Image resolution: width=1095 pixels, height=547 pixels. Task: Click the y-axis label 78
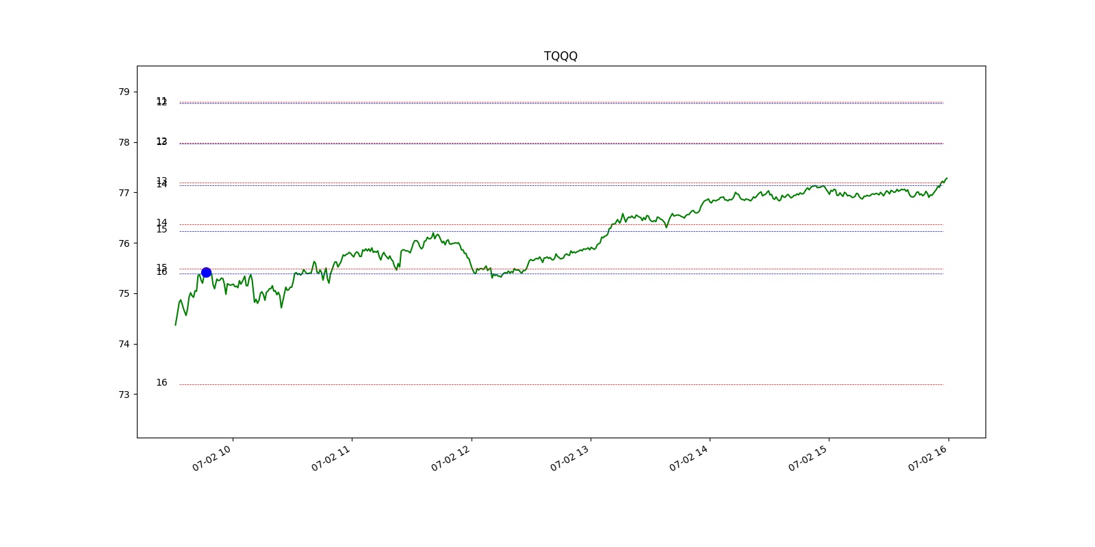[124, 142]
